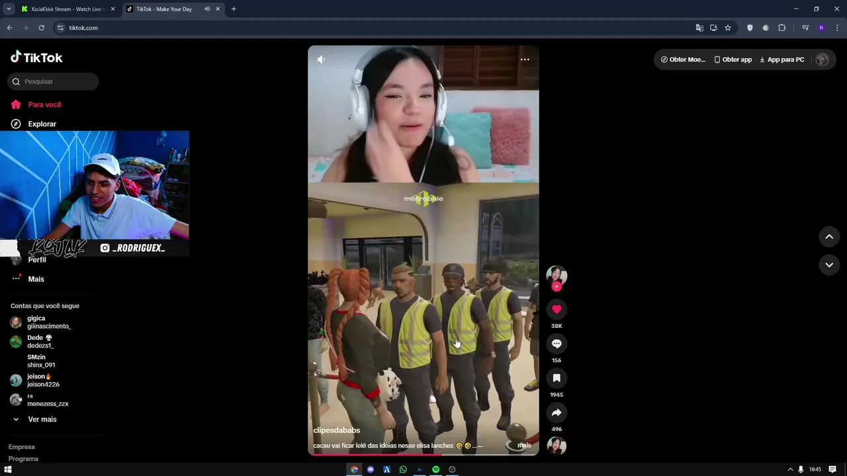
Task: Open followed account menezess_zzx
Action: [x=48, y=403]
